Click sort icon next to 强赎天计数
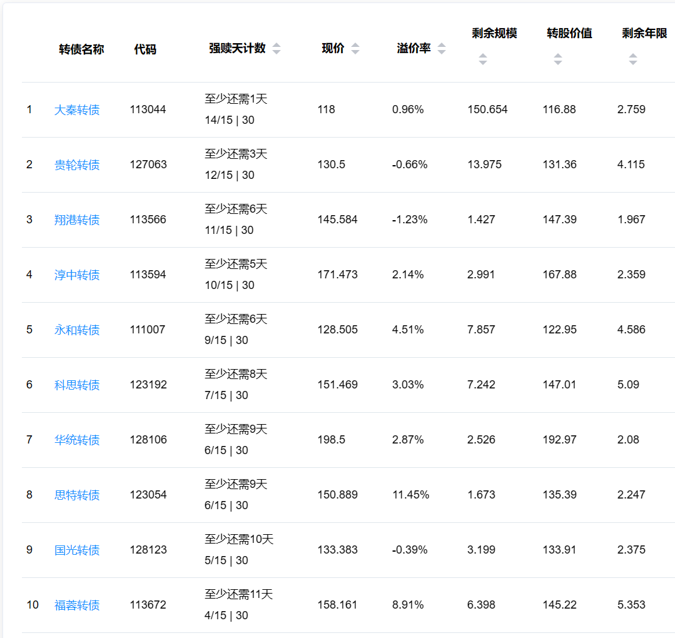The image size is (675, 638). tap(277, 49)
